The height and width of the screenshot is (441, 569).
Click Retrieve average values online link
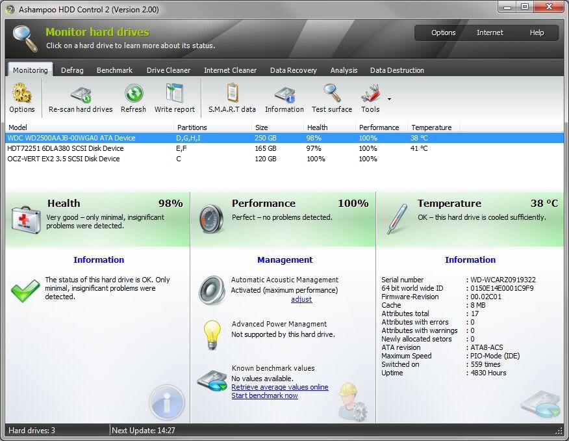click(x=280, y=387)
